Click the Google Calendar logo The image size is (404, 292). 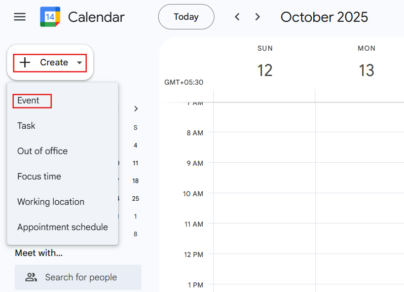coord(50,17)
